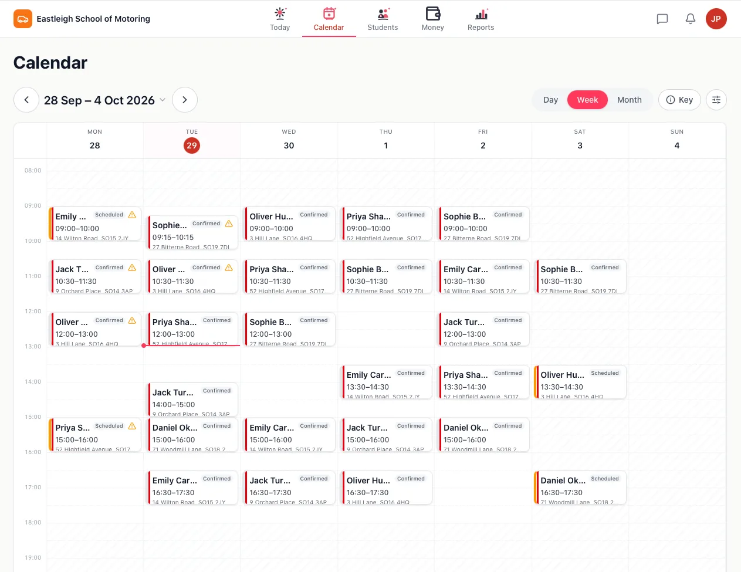Viewport: 741px width, 572px height.
Task: Click warning icon on Priya Monday 15:00 lesson
Action: [132, 426]
